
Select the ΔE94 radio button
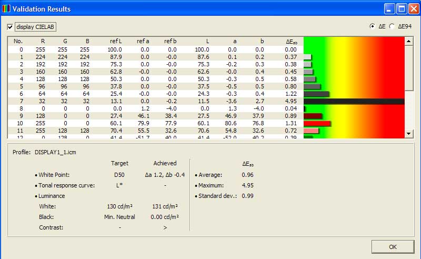[392, 26]
